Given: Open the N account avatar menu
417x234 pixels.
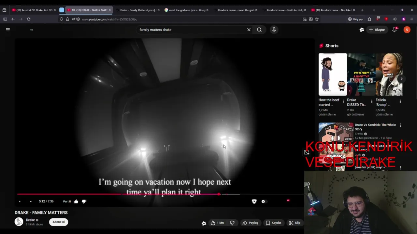Looking at the screenshot, I should click(407, 30).
